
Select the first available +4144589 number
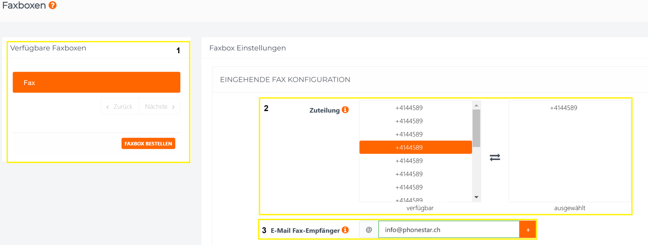[x=409, y=108]
